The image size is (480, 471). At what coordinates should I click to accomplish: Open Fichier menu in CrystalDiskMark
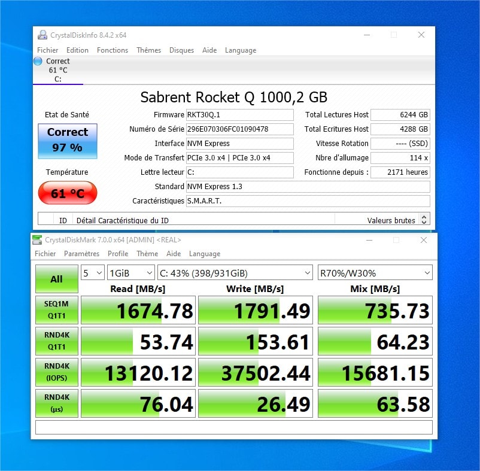point(45,254)
